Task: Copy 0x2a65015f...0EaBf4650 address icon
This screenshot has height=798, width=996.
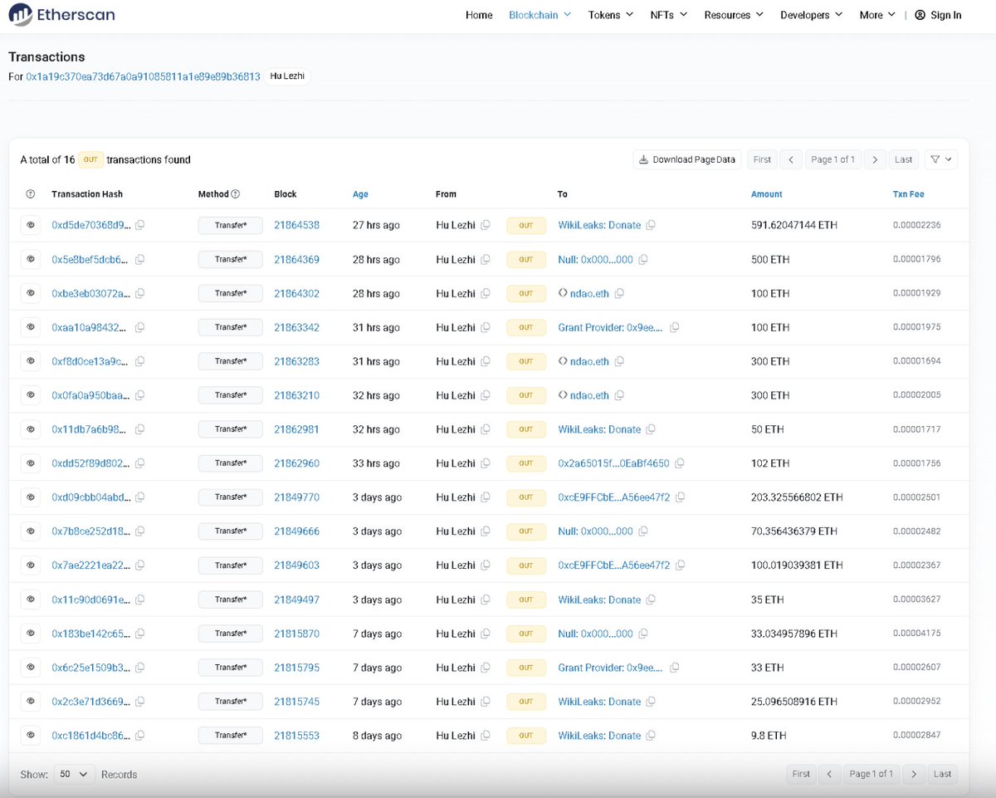Action: [680, 463]
